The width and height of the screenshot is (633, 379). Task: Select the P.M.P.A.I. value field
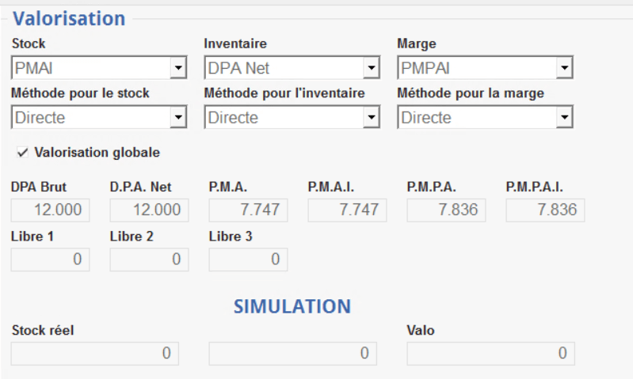pos(545,210)
